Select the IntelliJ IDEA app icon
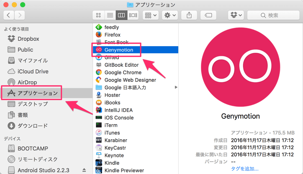 pyautogui.click(x=99, y=110)
